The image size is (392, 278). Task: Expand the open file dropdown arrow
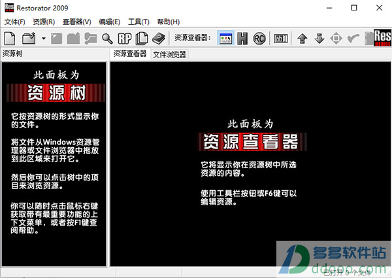click(44, 39)
